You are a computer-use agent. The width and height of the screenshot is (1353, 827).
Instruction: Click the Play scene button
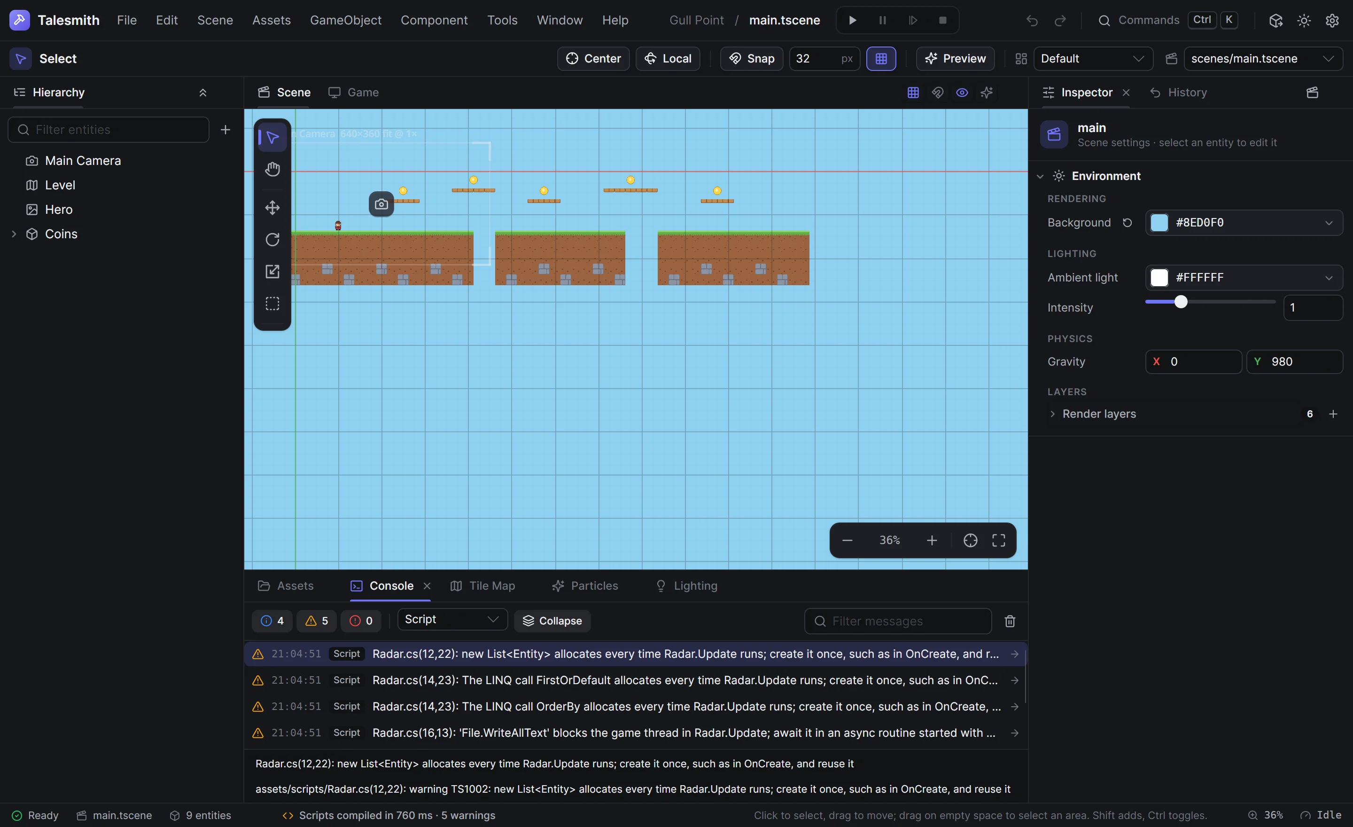point(852,20)
